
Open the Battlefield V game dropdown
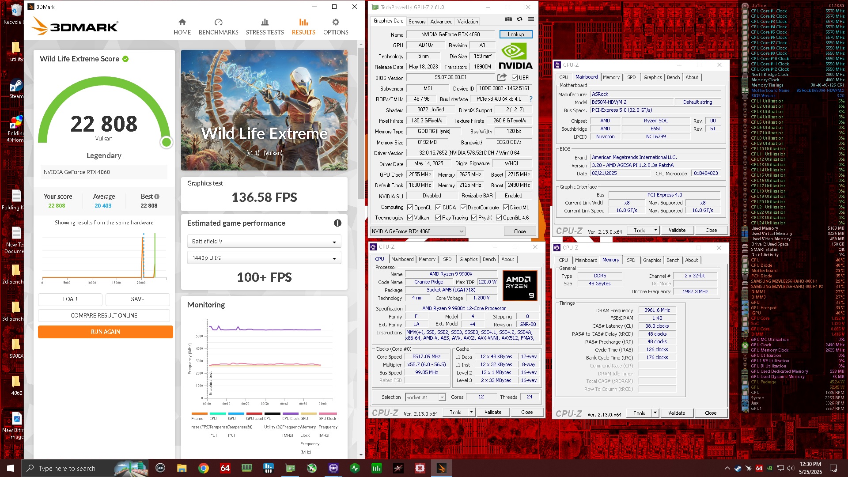pos(264,242)
